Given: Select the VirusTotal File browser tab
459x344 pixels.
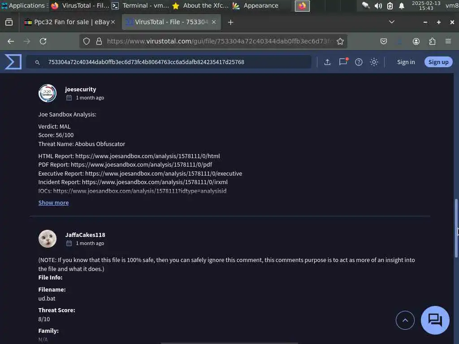Looking at the screenshot, I should click(x=172, y=22).
